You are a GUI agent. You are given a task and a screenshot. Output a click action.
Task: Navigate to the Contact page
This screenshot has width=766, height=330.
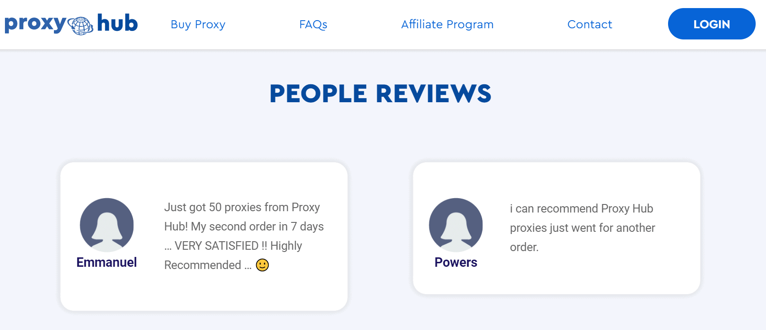pyautogui.click(x=590, y=24)
